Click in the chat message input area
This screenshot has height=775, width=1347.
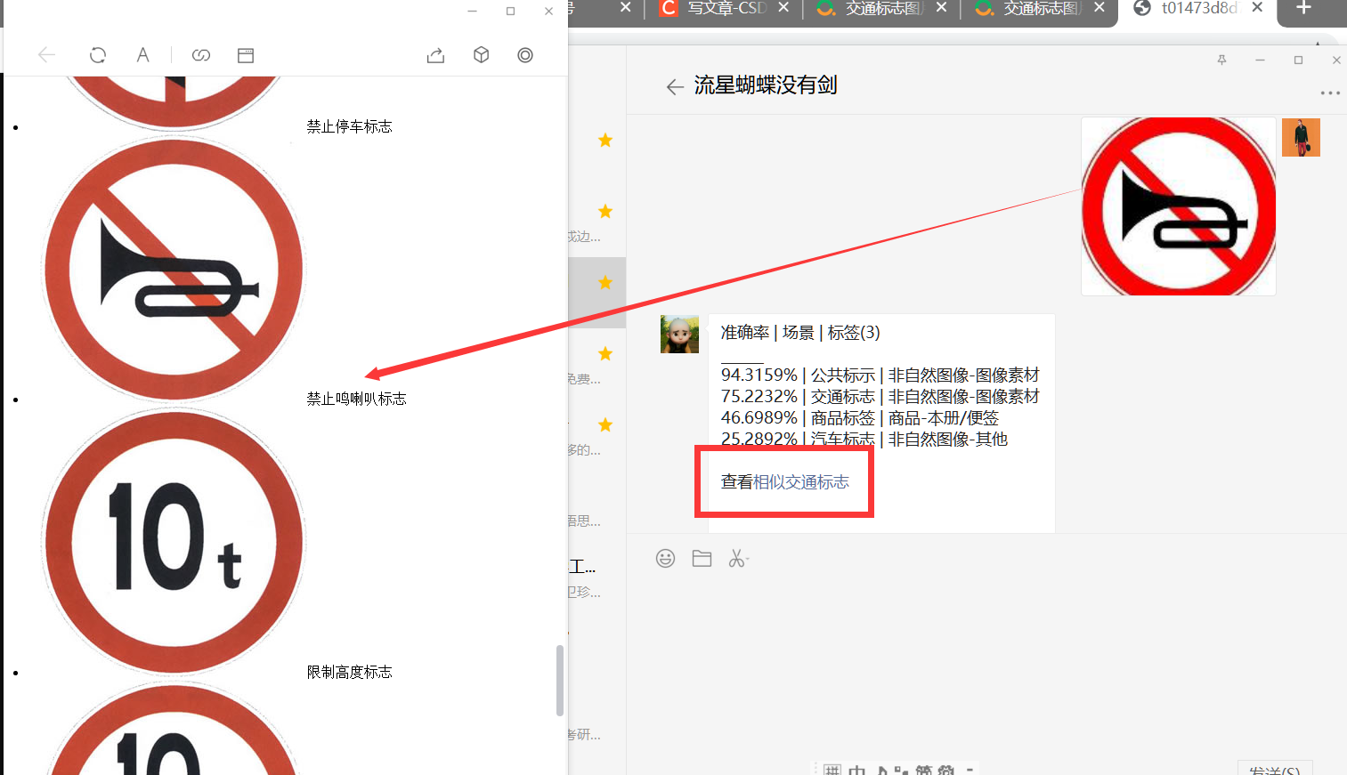986,663
